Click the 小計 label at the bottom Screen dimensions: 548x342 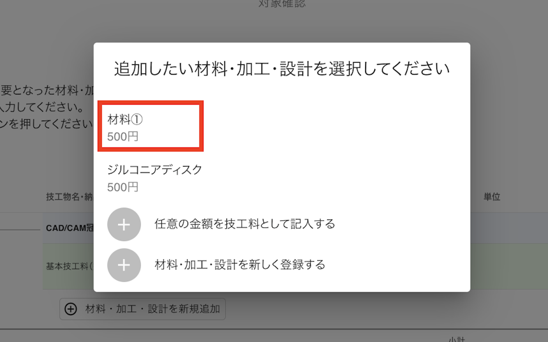[x=456, y=339]
